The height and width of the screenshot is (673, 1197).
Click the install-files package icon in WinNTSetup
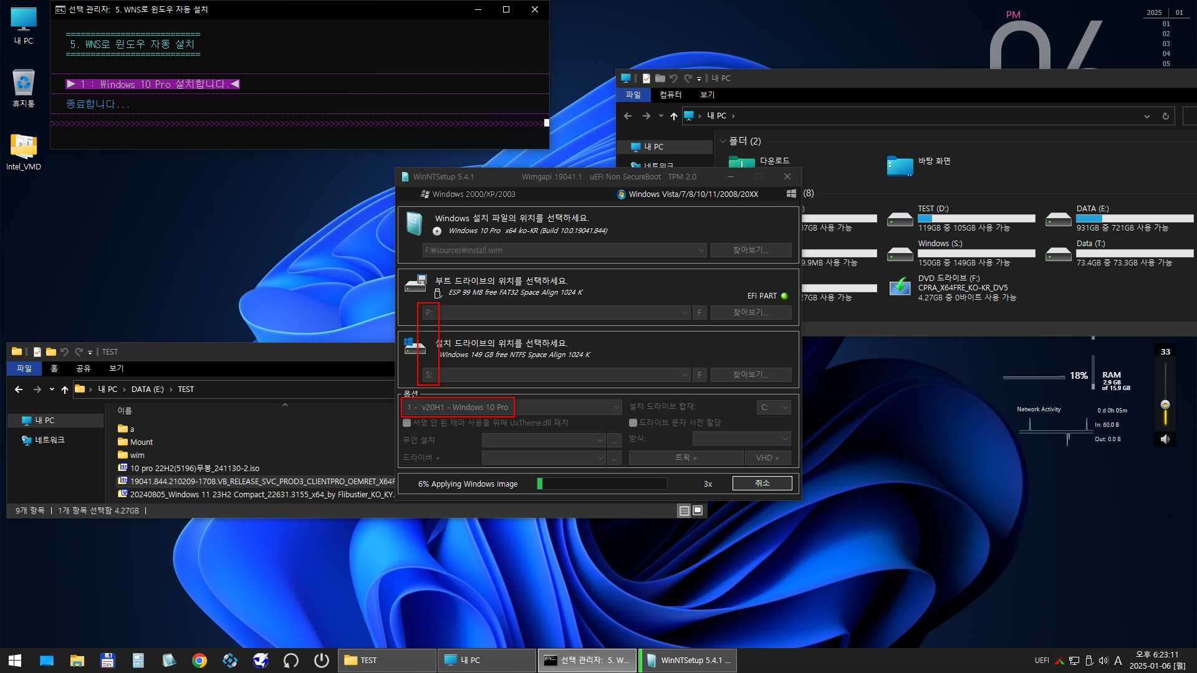click(x=415, y=223)
